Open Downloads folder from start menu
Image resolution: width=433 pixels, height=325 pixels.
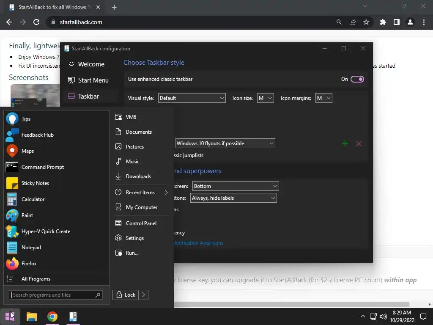(x=141, y=176)
